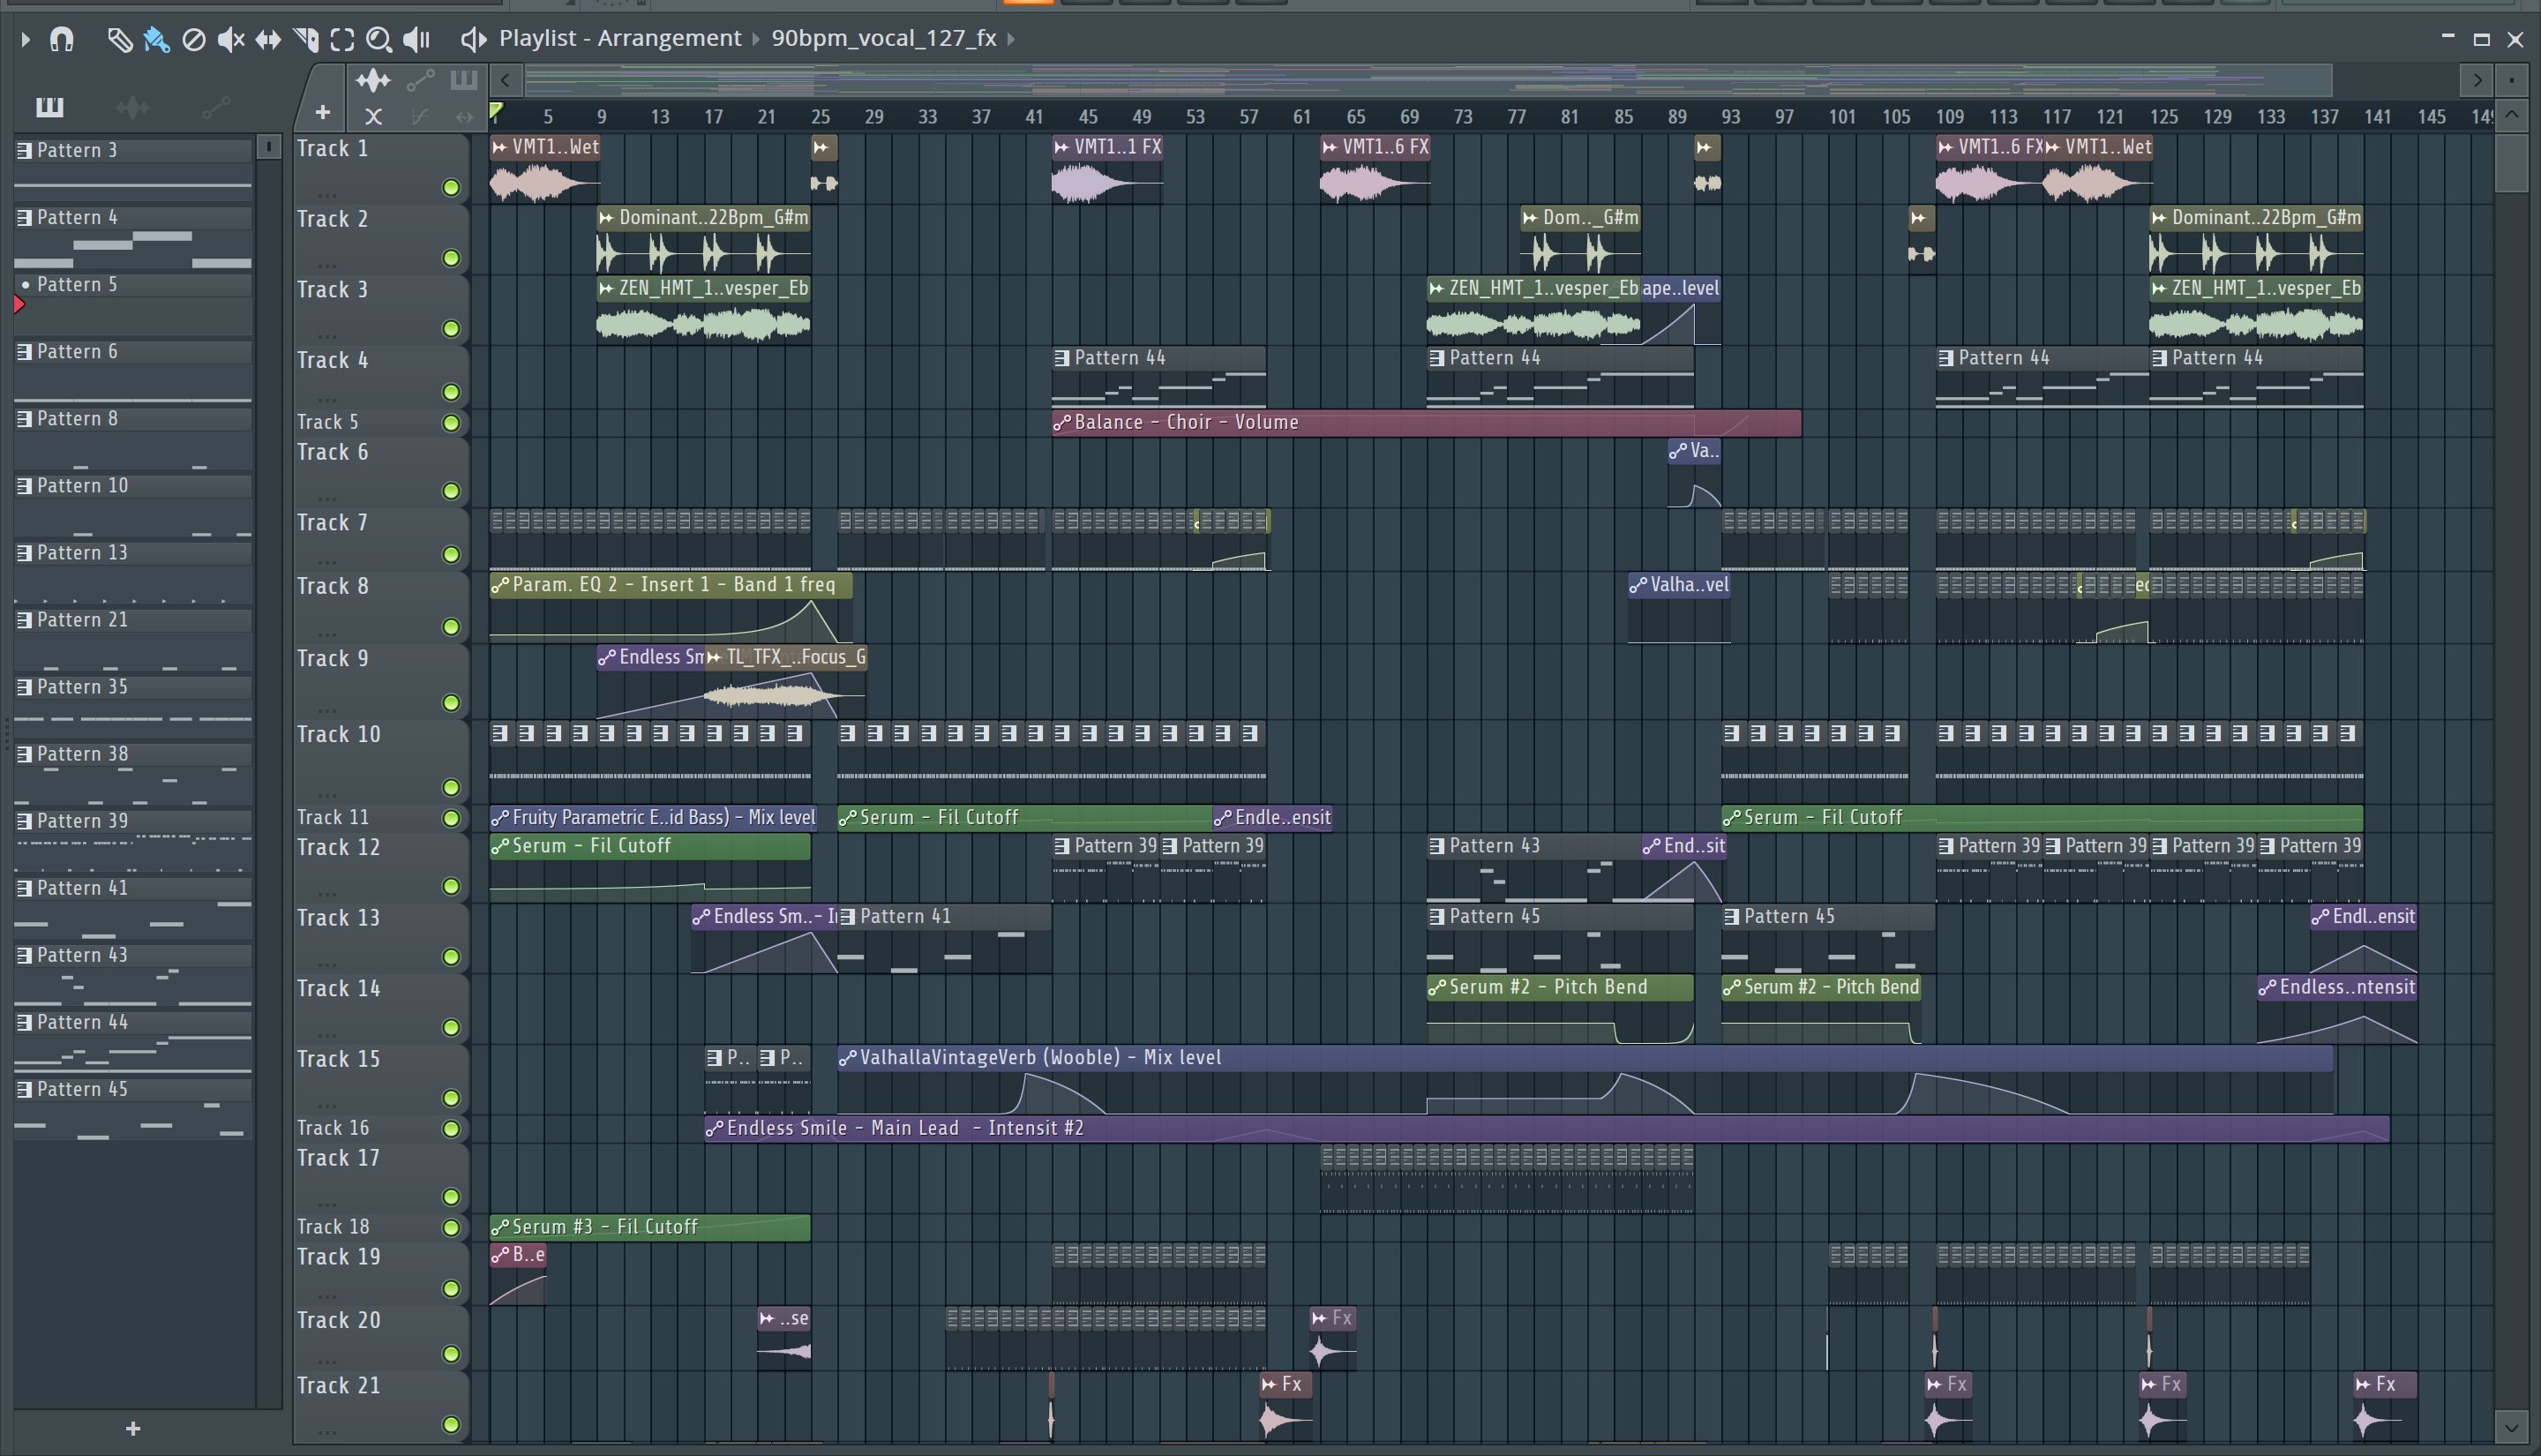Image resolution: width=2541 pixels, height=1456 pixels.
Task: Open Playlist - Arrangement dropdown
Action: coord(619,38)
